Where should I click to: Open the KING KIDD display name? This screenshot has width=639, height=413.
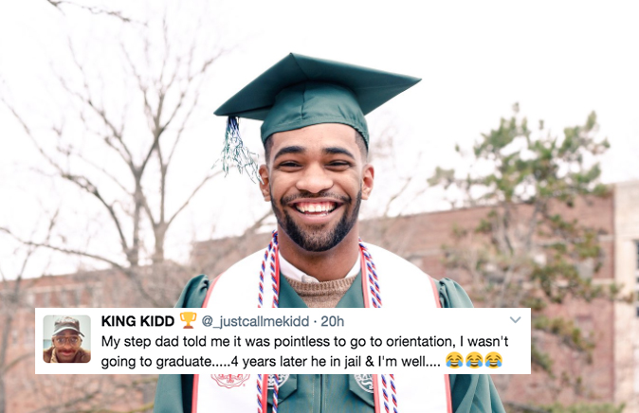click(x=137, y=321)
